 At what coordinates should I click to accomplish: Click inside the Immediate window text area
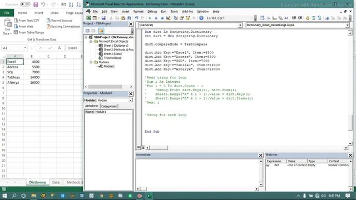point(197,173)
